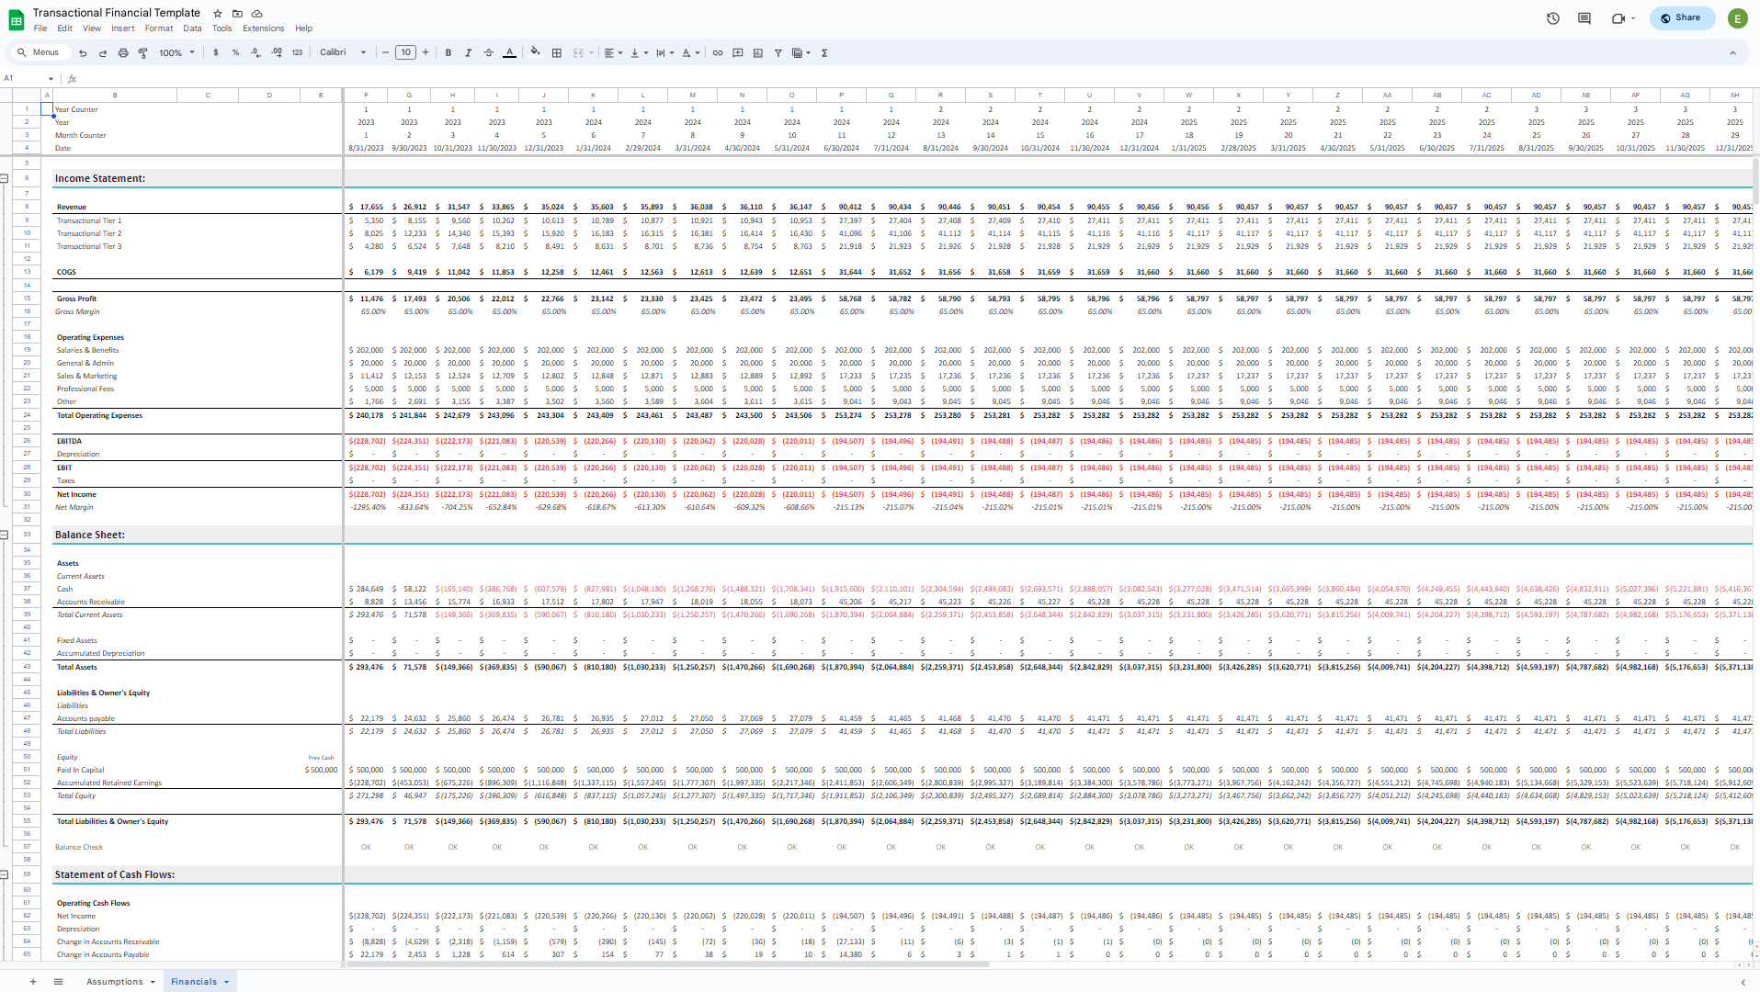
Task: Open the zoom 100% dropdown
Action: pyautogui.click(x=176, y=53)
